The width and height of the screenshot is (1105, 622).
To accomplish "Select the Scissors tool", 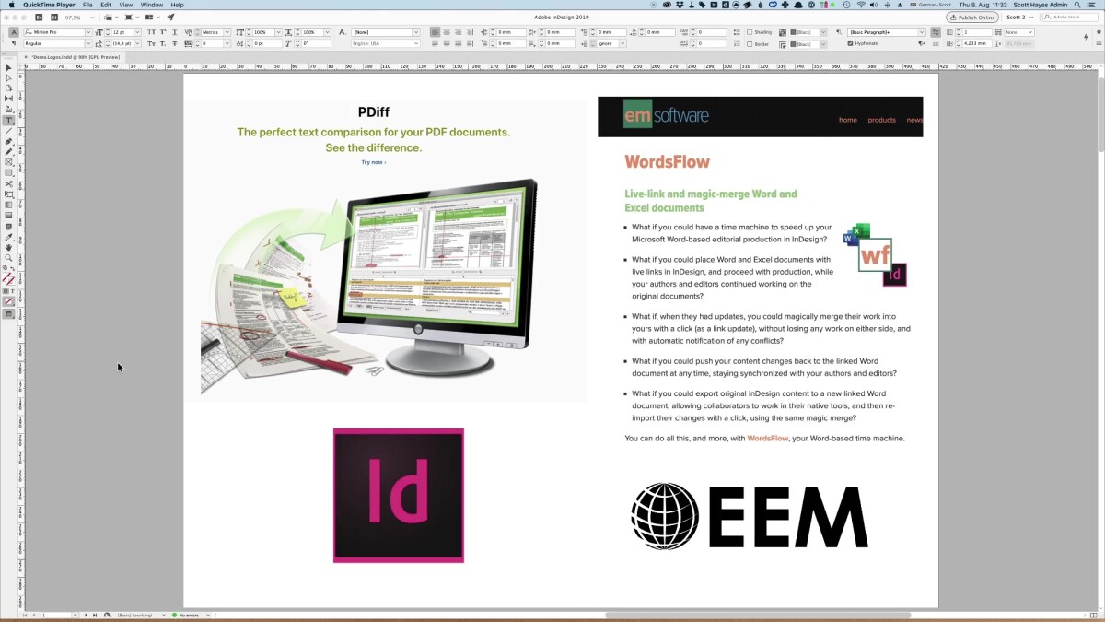I will click(x=9, y=183).
